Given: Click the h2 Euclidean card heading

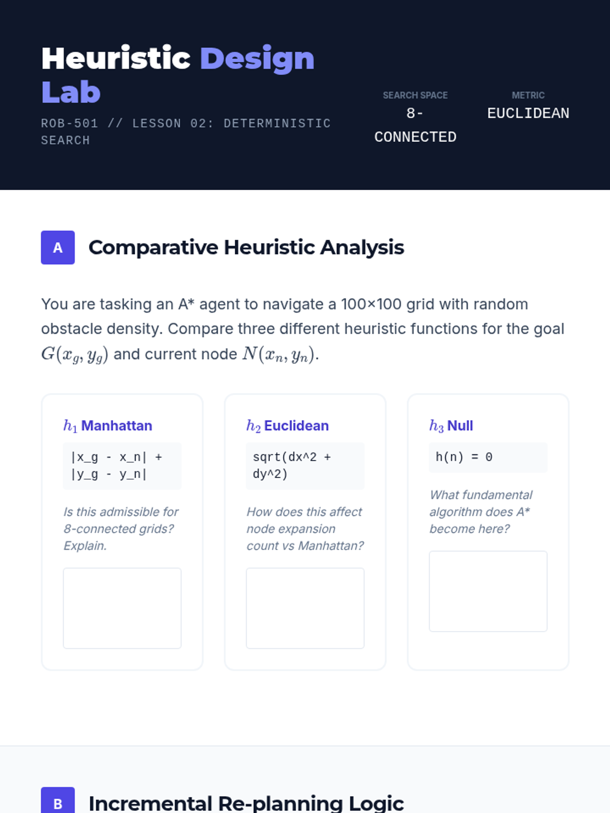Looking at the screenshot, I should click(288, 425).
